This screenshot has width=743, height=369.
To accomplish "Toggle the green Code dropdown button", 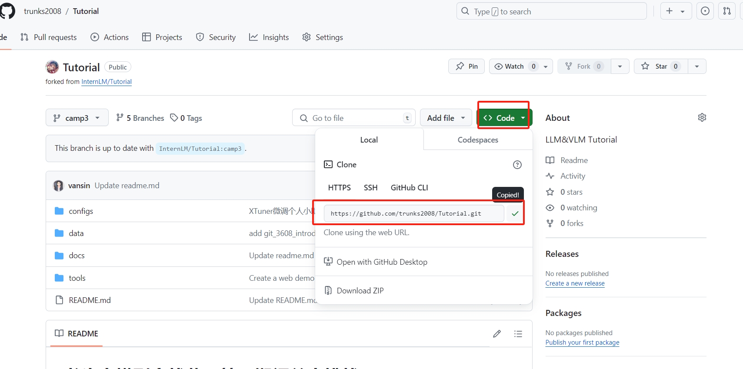I will pos(505,118).
